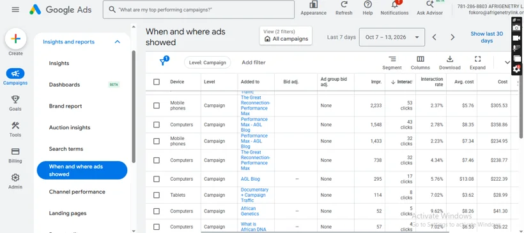524x233 pixels.
Task: Click the search campaigns input field
Action: tap(199, 10)
